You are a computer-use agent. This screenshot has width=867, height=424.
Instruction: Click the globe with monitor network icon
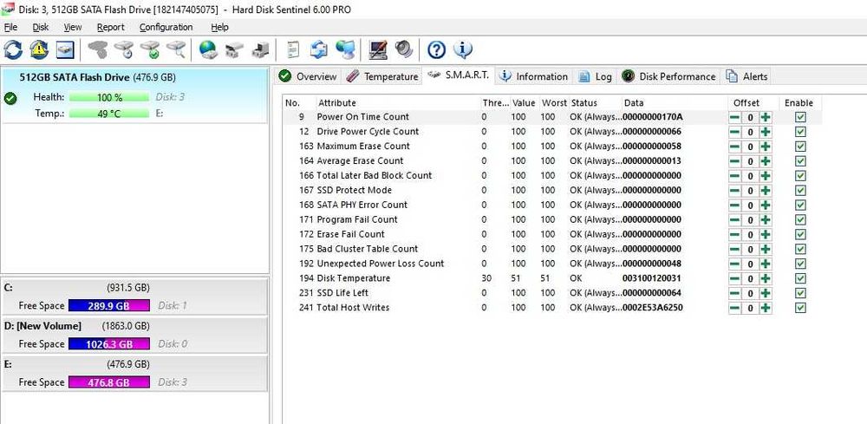point(345,49)
